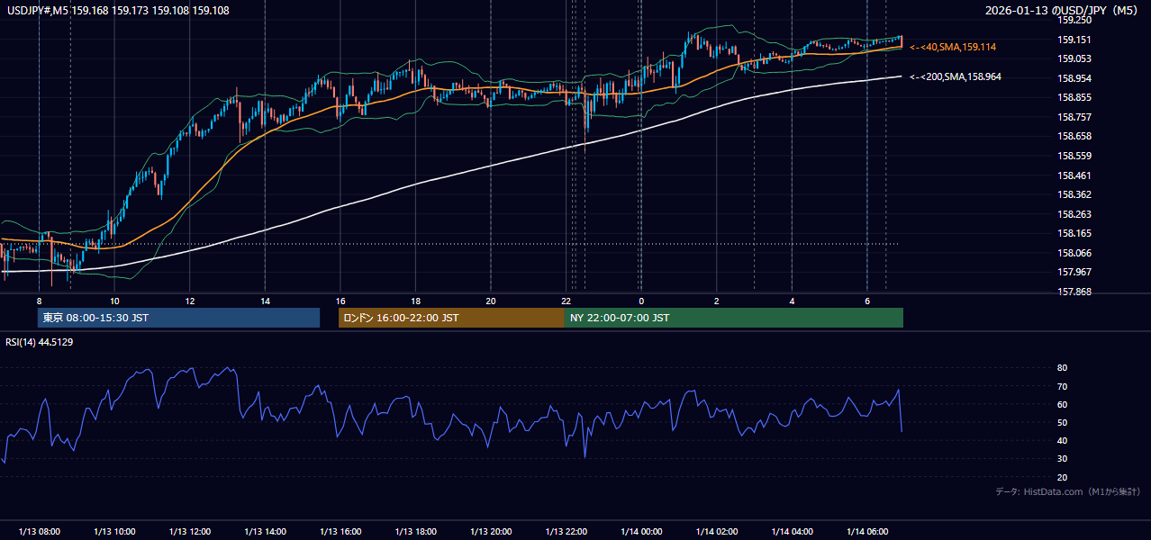Click hour 10 on the price chart axis
The width and height of the screenshot is (1151, 540).
[114, 301]
